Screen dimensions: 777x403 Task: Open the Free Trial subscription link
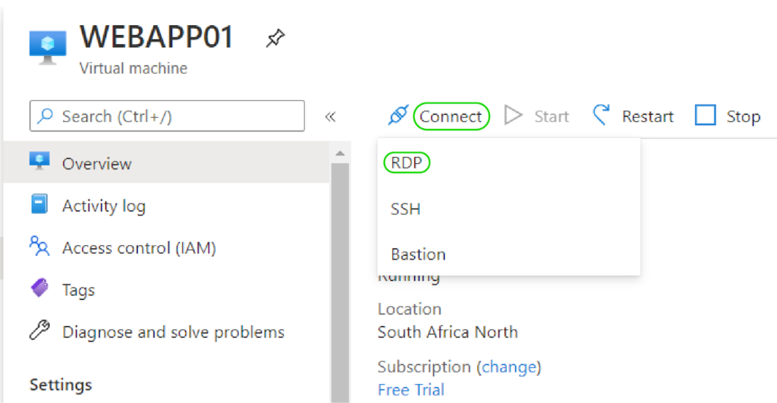[x=411, y=389]
